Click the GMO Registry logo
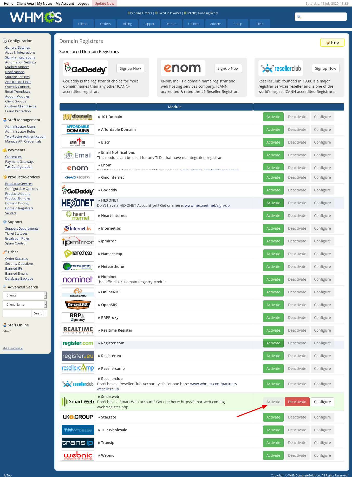The width and height of the screenshot is (352, 477). [x=78, y=177]
